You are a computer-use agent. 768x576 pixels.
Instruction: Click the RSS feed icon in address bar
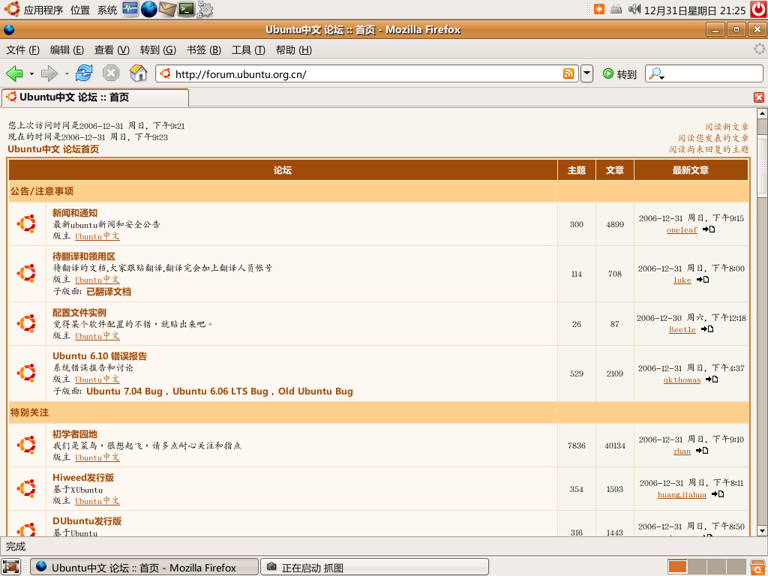click(x=568, y=74)
